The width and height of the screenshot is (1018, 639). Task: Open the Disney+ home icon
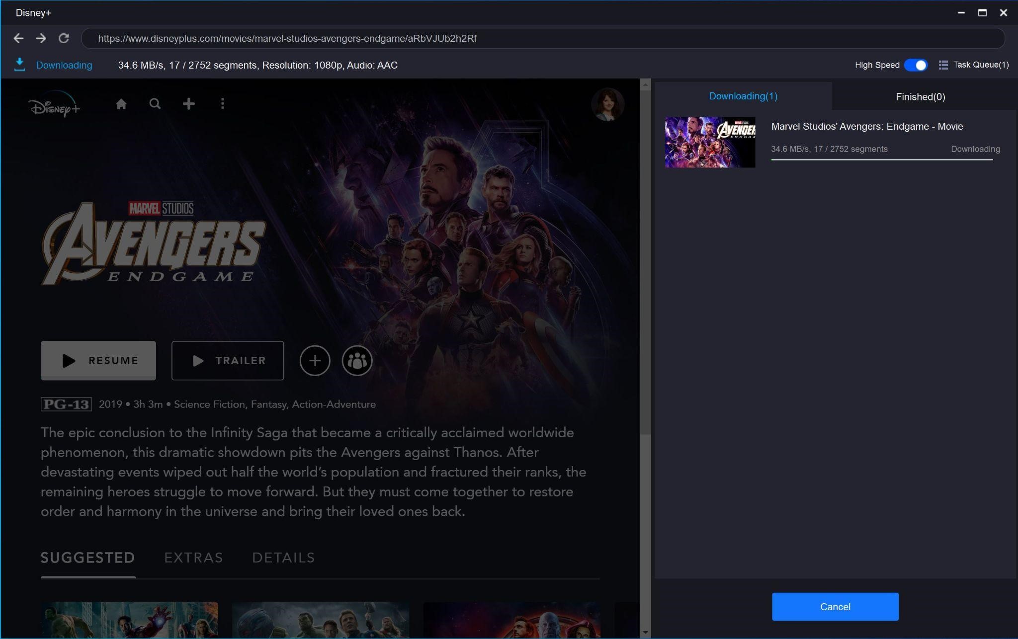(121, 104)
